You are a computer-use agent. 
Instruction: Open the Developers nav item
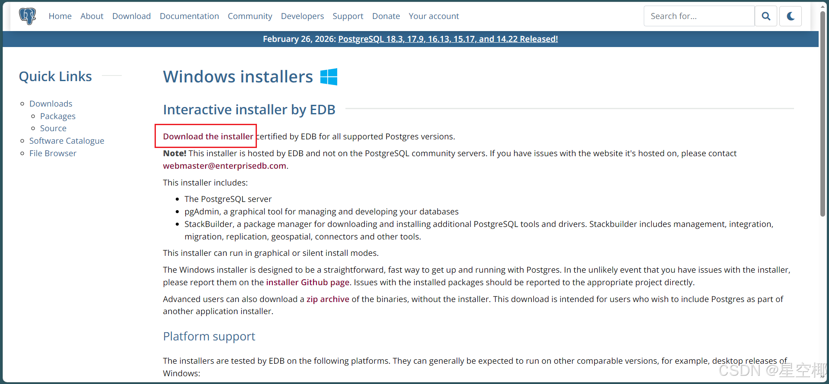click(x=302, y=16)
